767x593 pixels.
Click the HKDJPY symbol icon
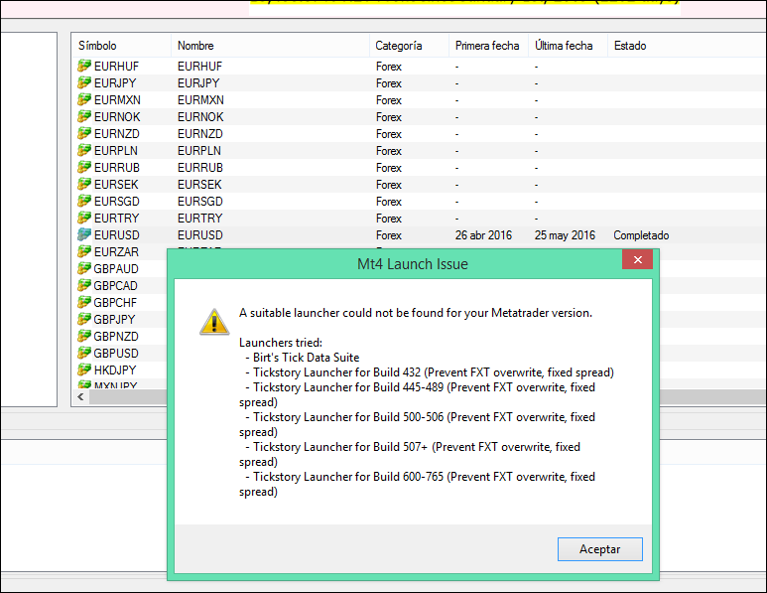tap(84, 371)
